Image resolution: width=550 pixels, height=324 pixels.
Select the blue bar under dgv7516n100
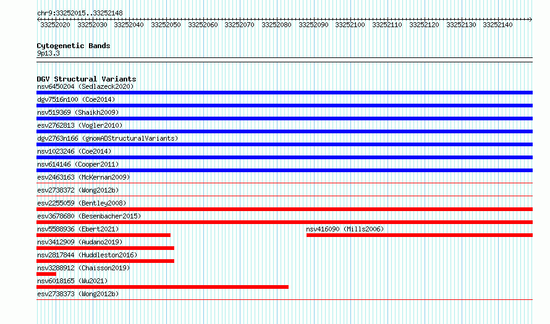(284, 106)
